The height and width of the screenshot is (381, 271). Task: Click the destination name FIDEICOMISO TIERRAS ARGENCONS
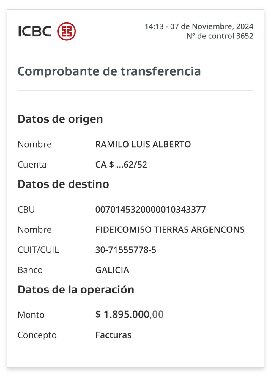[x=170, y=230]
